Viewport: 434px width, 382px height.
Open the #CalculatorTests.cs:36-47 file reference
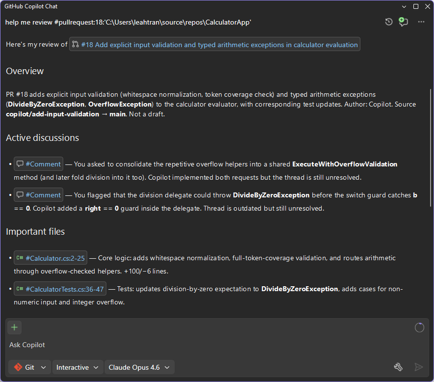tap(60, 289)
